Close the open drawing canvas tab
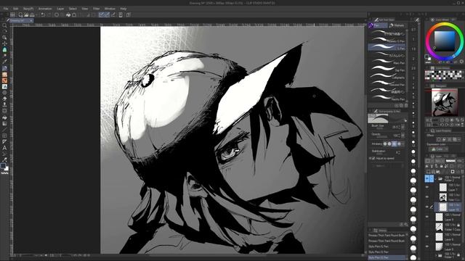This screenshot has height=261, width=465. point(31,21)
